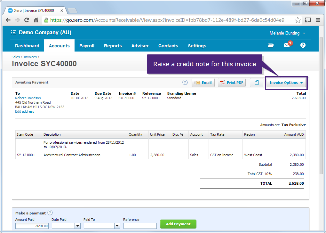Open the Reports menu

click(113, 45)
